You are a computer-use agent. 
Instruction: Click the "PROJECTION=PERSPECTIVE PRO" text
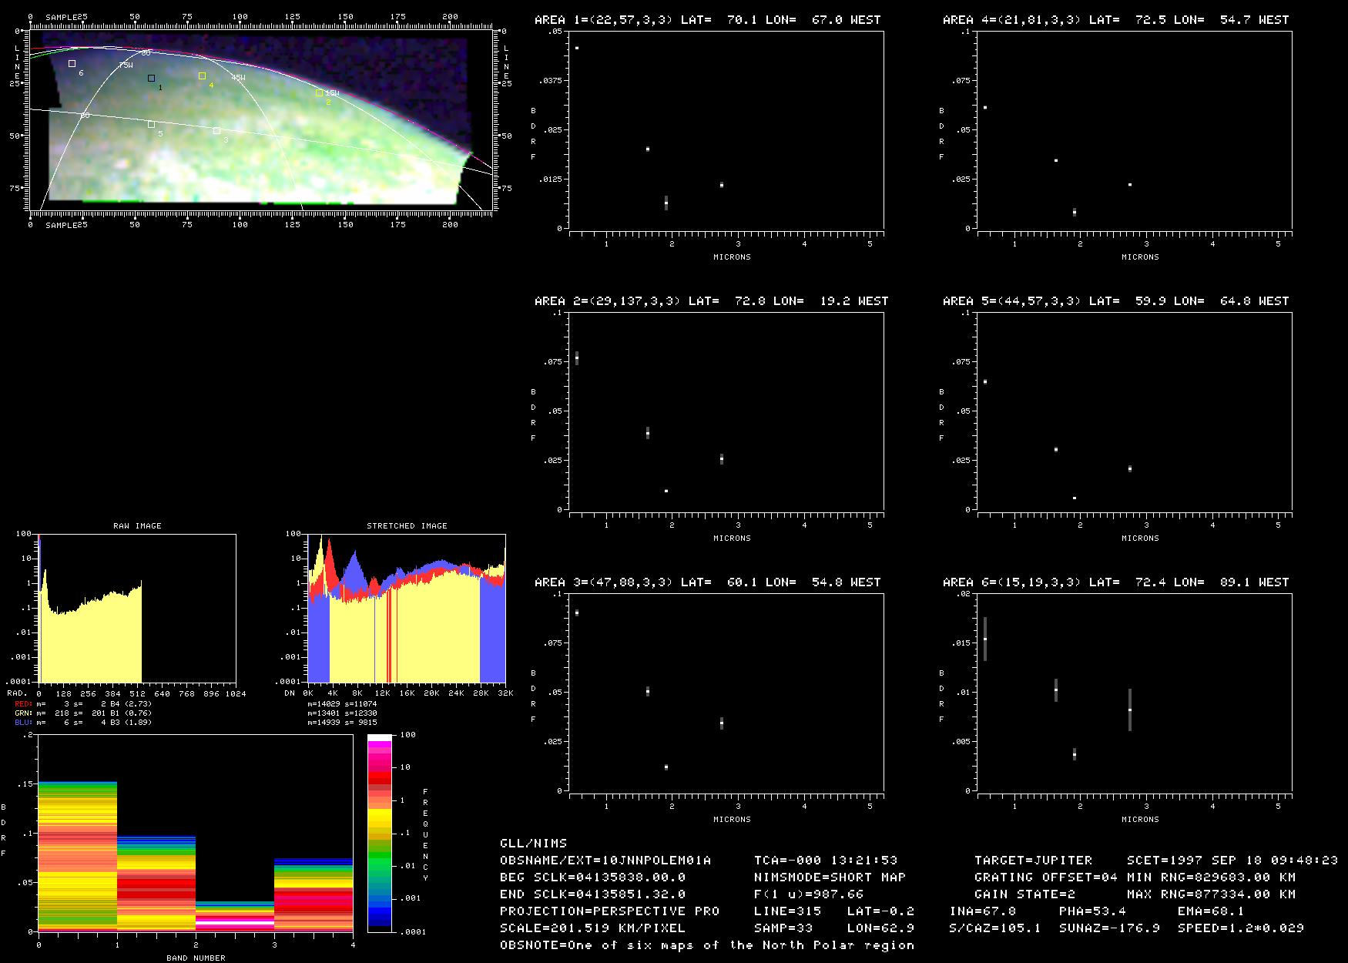[610, 911]
